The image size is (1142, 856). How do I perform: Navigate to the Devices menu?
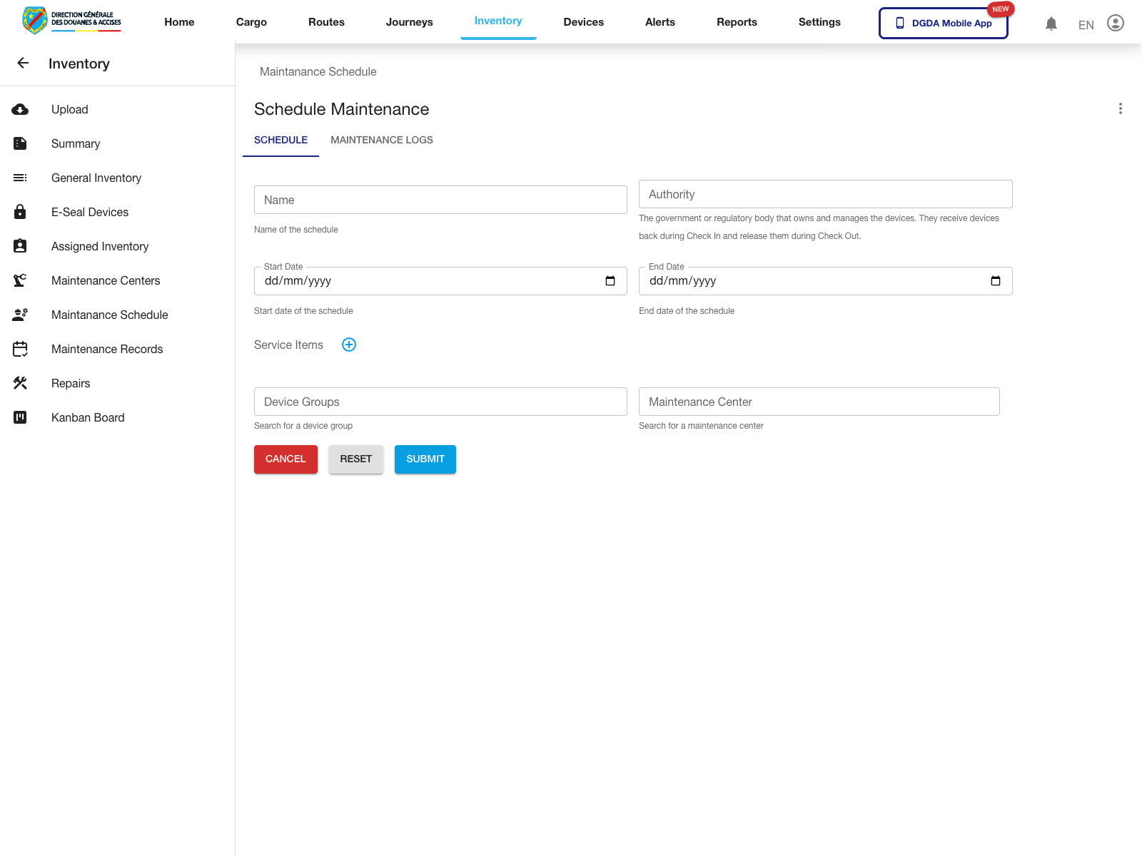point(583,22)
